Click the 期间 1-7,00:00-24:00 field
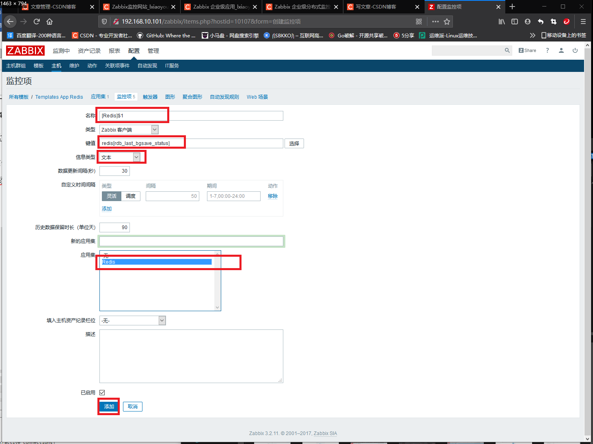This screenshot has height=444, width=593. (x=234, y=196)
